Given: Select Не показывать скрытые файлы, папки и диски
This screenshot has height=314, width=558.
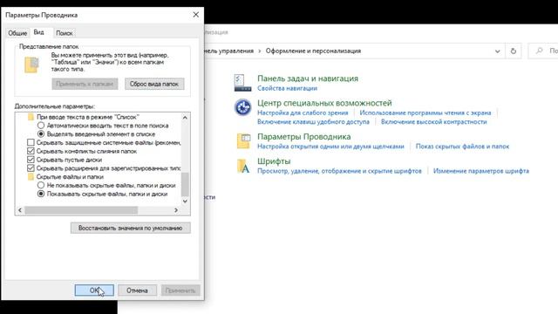Looking at the screenshot, I should (41, 186).
